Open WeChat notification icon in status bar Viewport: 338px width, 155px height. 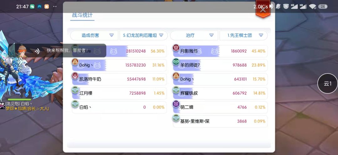[x=32, y=7]
